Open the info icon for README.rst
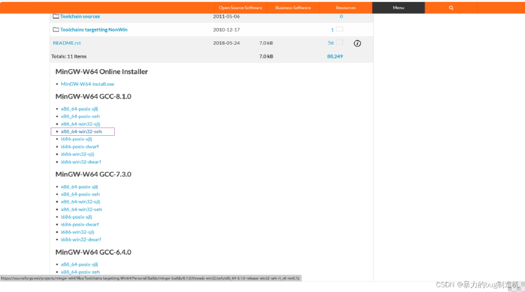This screenshot has height=292, width=525. (x=357, y=43)
